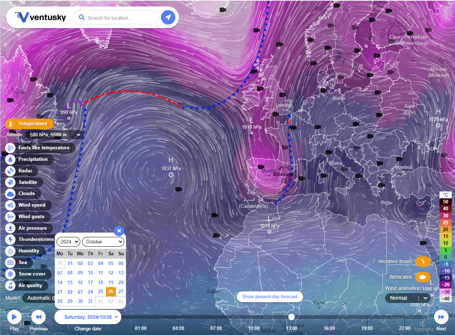Jump to the Next time step
Viewport: 455px width, 335px height.
(441, 317)
